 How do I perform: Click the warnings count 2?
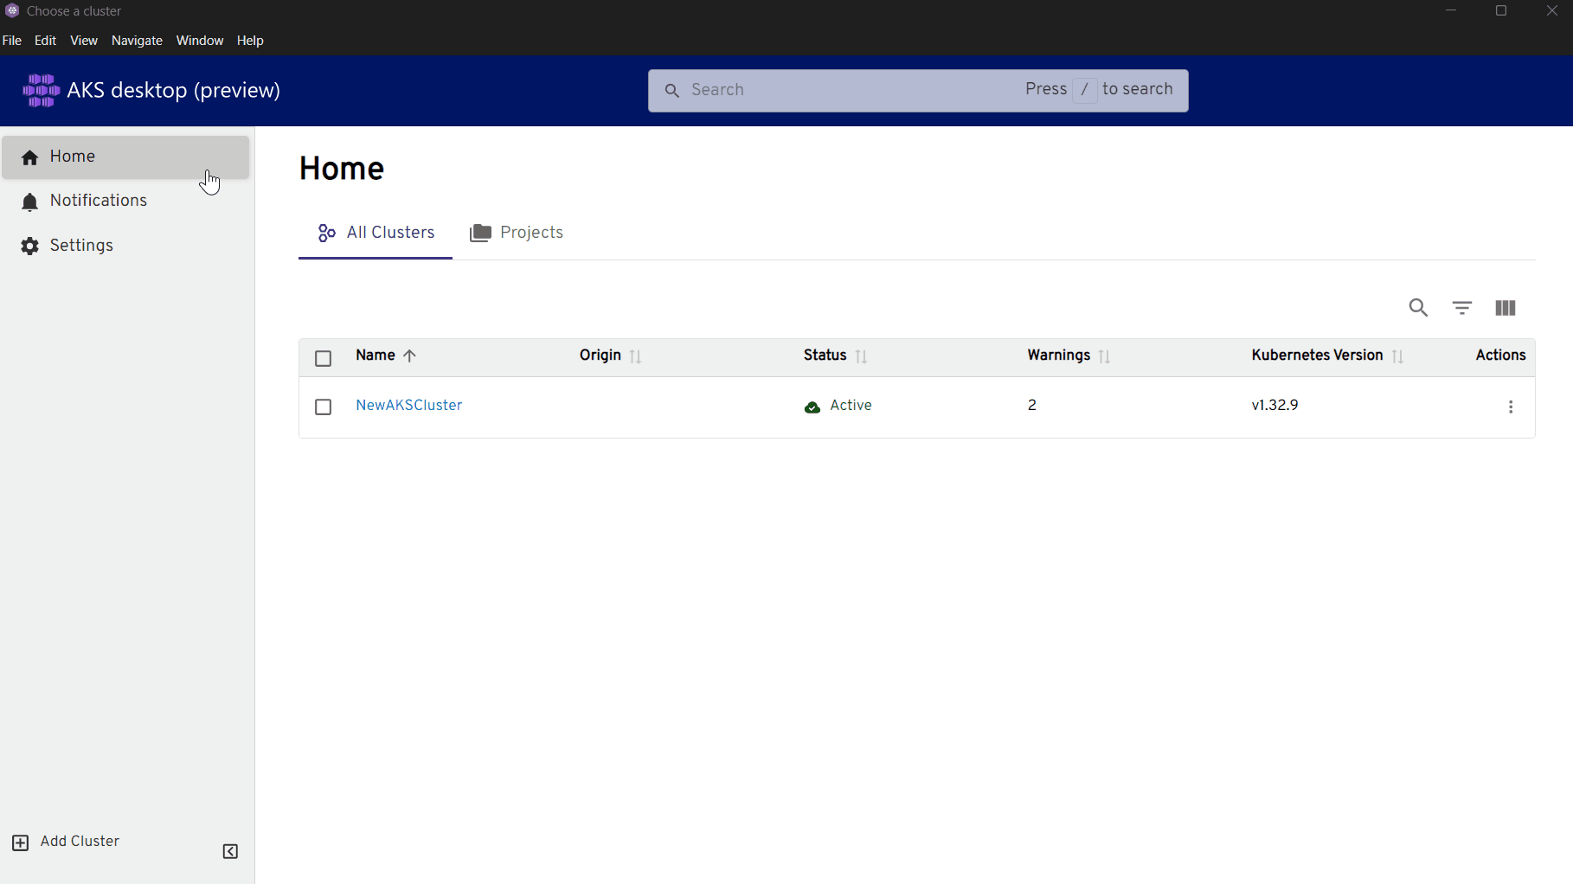pos(1032,406)
